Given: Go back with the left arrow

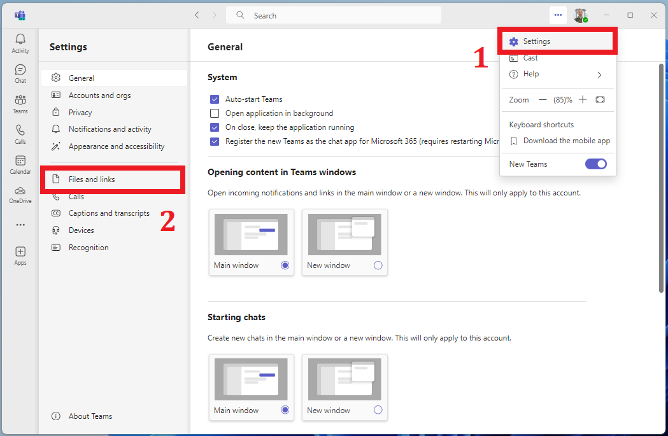Looking at the screenshot, I should click(x=197, y=15).
